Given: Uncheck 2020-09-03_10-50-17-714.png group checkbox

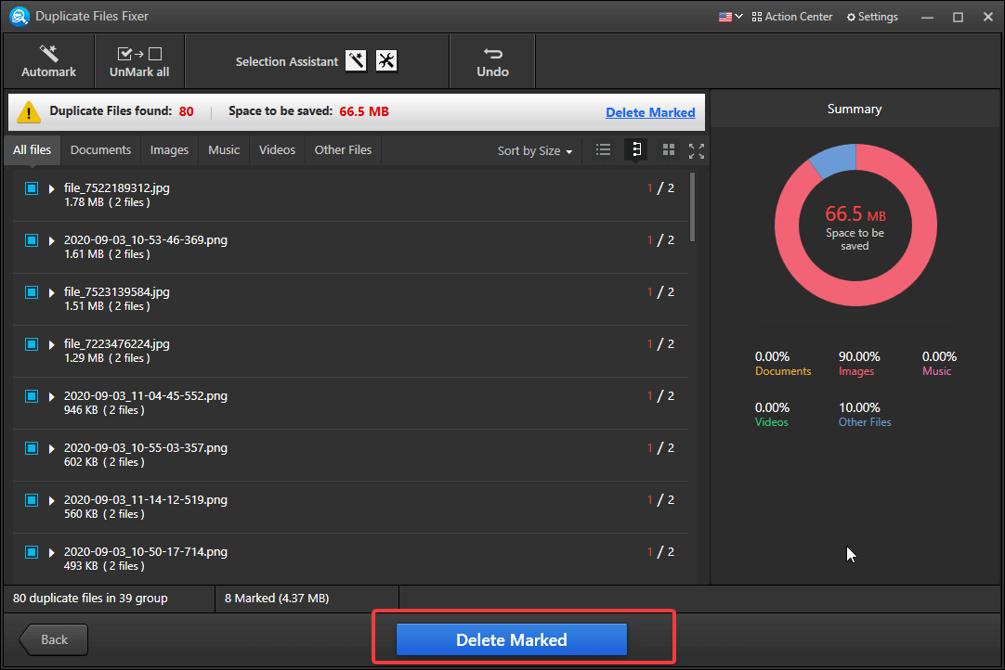Looking at the screenshot, I should point(32,551).
